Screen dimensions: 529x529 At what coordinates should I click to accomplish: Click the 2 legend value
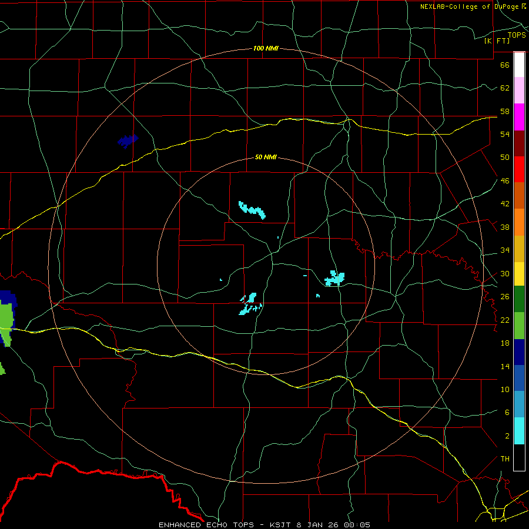tap(507, 436)
